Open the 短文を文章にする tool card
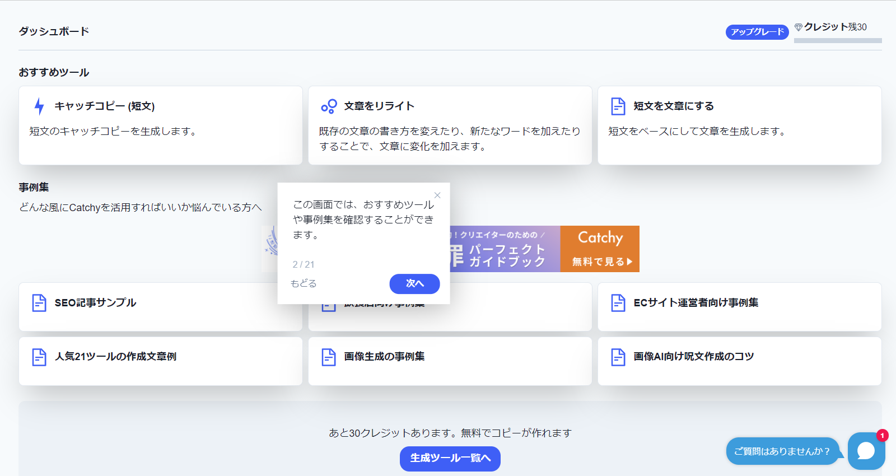This screenshot has width=896, height=476. pos(740,125)
